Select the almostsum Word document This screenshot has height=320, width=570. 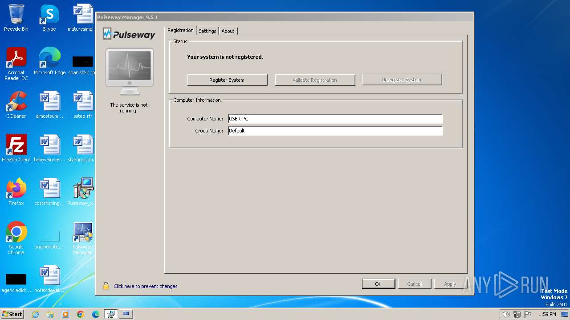(x=50, y=105)
